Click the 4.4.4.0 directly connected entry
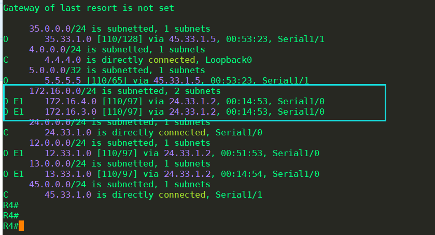This screenshot has width=435, height=235. [x=63, y=60]
